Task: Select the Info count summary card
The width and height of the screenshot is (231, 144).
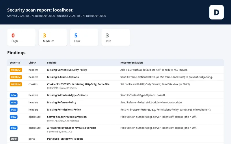Action: click(115, 37)
